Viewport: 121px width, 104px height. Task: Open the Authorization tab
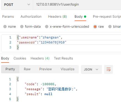(31, 17)
